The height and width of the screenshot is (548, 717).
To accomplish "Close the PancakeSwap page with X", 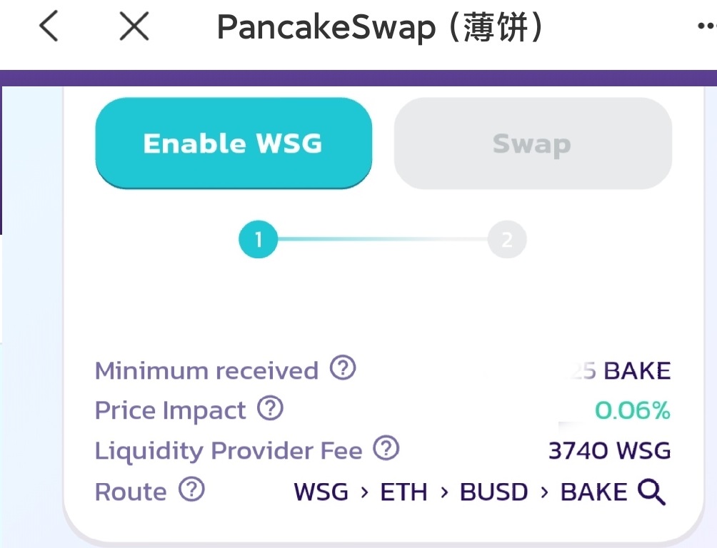I will tap(134, 27).
